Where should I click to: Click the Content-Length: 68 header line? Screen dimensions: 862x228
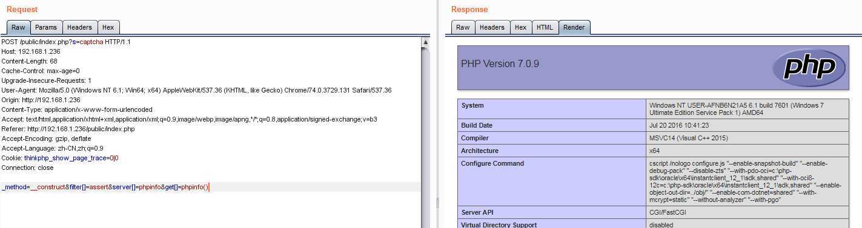(30, 61)
